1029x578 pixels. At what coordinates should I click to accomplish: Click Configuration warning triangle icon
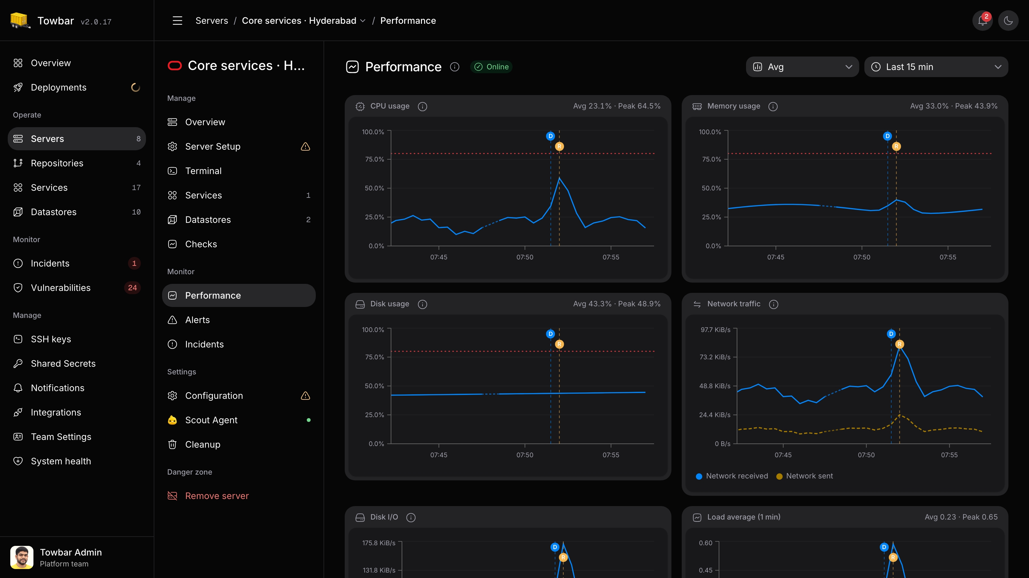tap(305, 396)
